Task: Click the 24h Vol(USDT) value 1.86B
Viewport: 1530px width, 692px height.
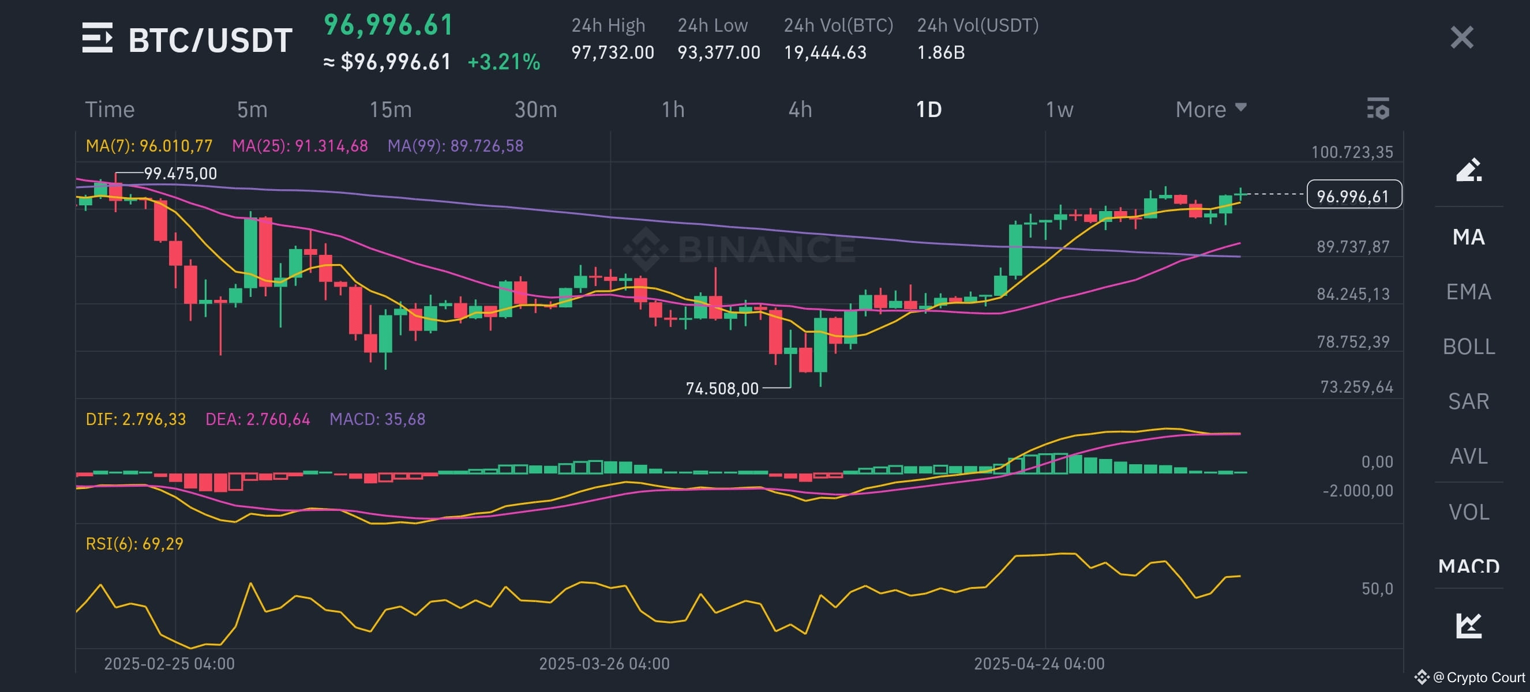Action: 941,53
